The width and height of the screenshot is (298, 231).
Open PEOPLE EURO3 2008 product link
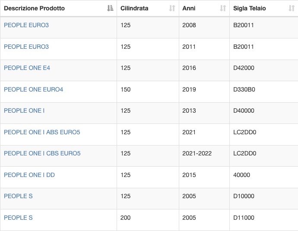pyautogui.click(x=26, y=25)
